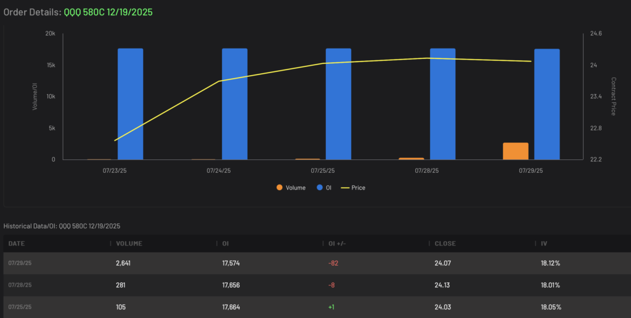This screenshot has height=318, width=631.
Task: Click the price line point at 07/28/25
Action: [427, 58]
